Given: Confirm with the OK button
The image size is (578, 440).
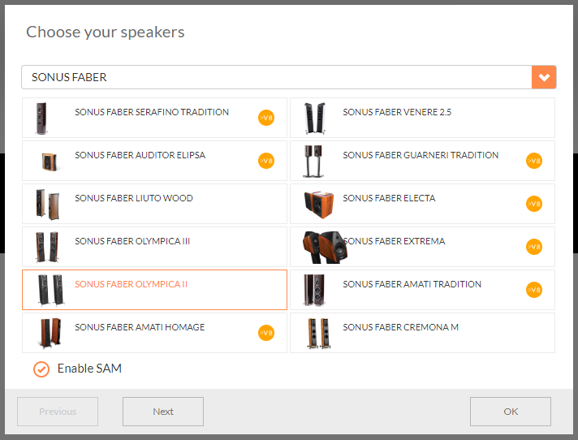Looking at the screenshot, I should 511,412.
